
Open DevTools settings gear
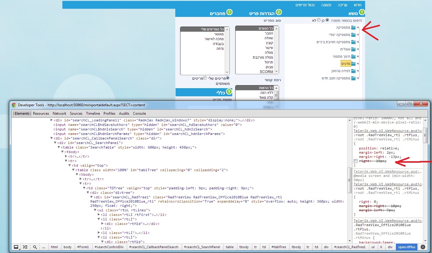pos(423,247)
